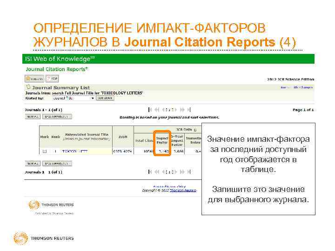Screen dimensions: 335x251
Task: Expand the Sorted by dropdown
Action: click(x=74, y=98)
